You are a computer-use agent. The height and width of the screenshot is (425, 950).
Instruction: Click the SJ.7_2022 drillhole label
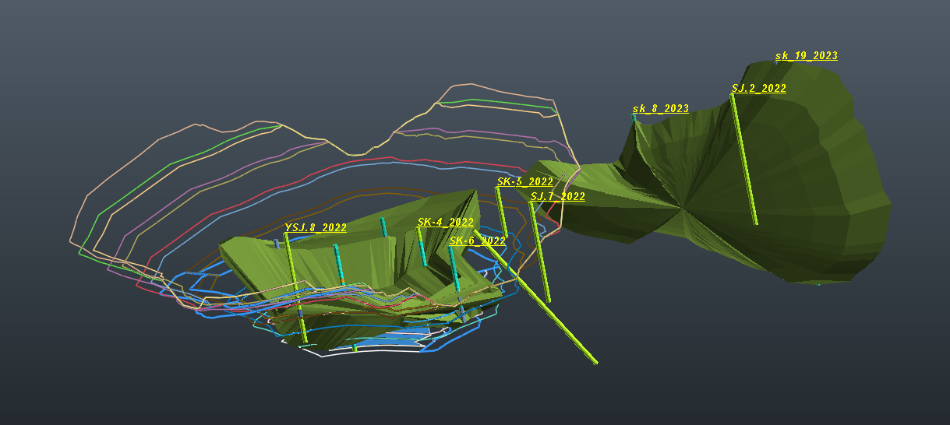(557, 197)
